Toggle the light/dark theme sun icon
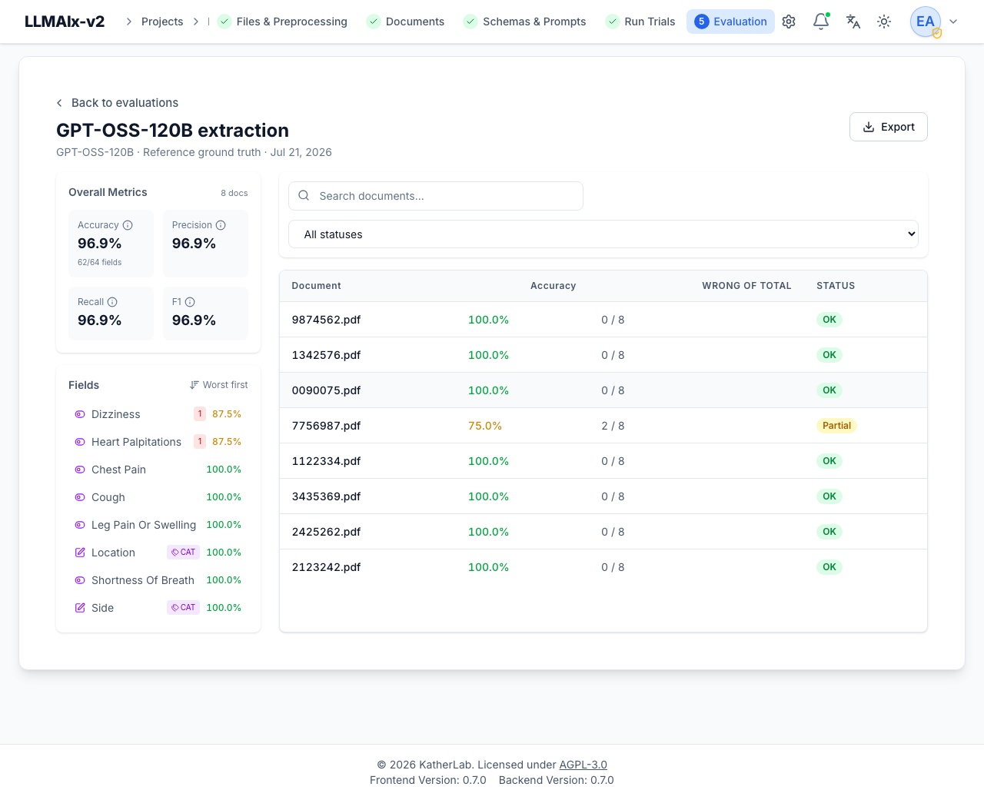 coord(884,22)
